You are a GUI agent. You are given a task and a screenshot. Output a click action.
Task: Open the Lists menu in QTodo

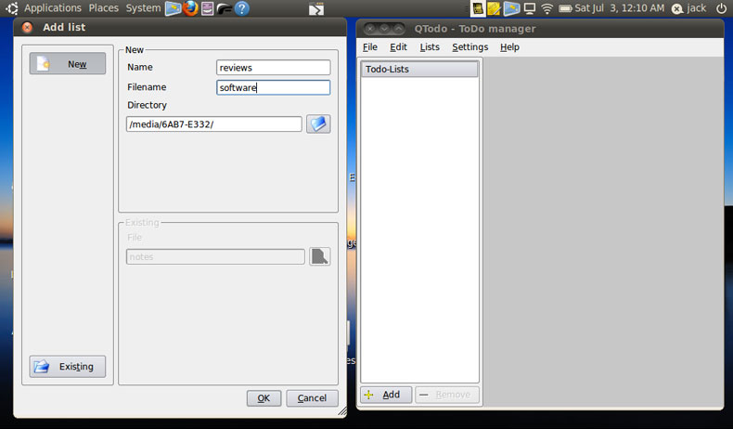point(430,46)
